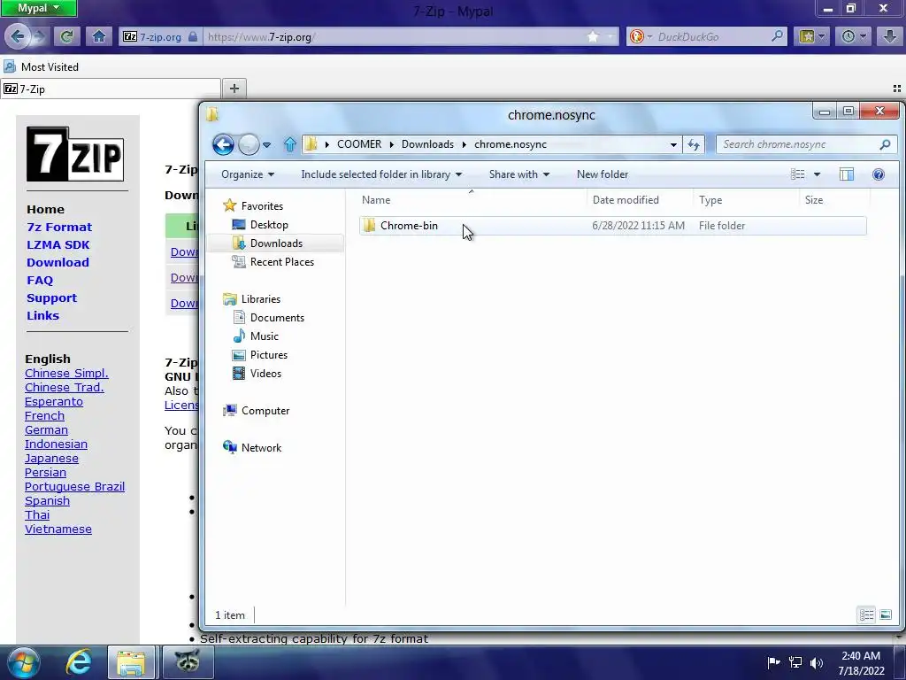The height and width of the screenshot is (680, 906).
Task: Switch to Mypal raccoon taskbar icon
Action: pyautogui.click(x=188, y=662)
